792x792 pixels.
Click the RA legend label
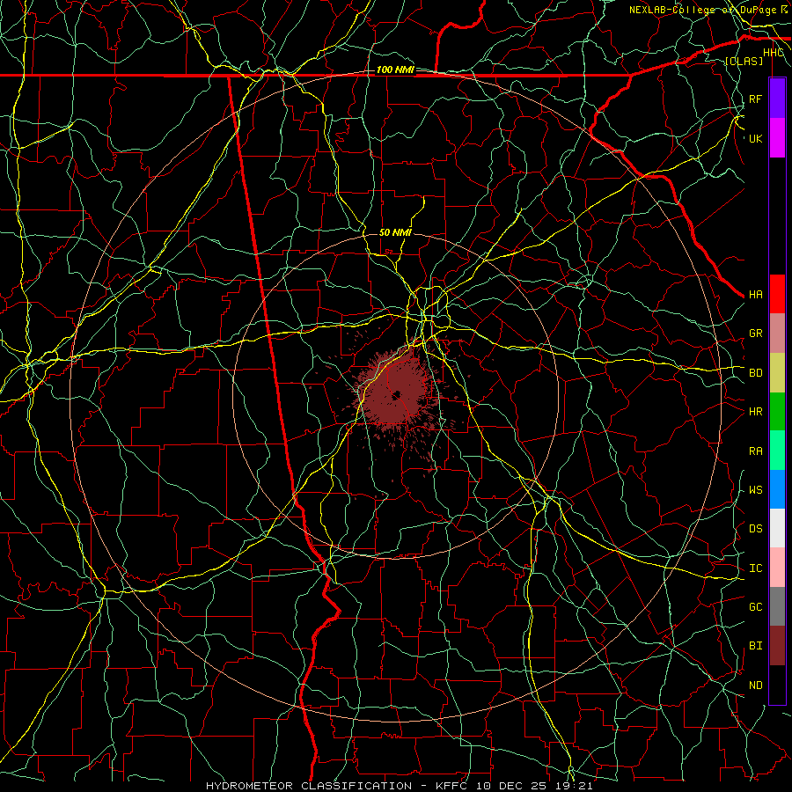tap(755, 451)
